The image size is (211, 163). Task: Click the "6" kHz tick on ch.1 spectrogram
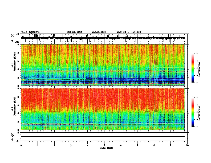(x=19, y=61)
